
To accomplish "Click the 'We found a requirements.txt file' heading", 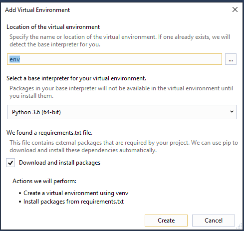I will [49, 133].
